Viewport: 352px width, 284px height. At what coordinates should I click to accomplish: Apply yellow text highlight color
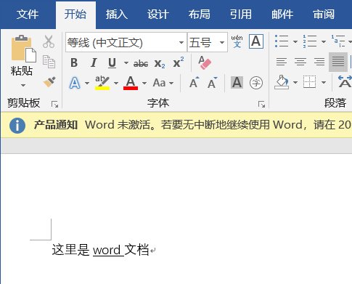pos(102,83)
